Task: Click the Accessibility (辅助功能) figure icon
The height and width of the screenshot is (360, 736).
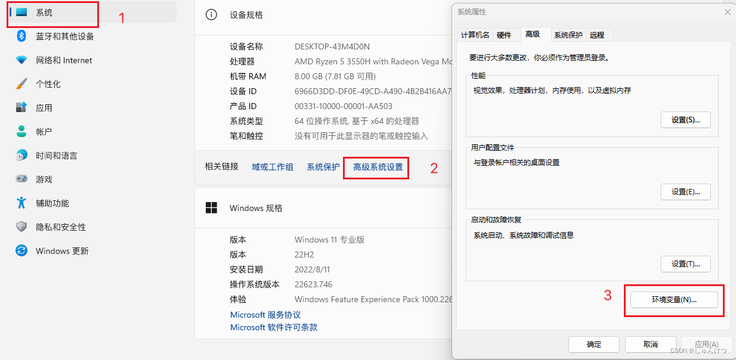Action: (21, 203)
